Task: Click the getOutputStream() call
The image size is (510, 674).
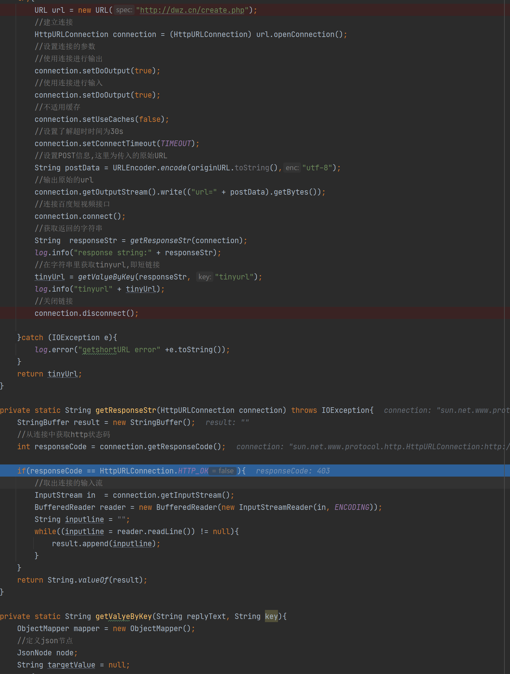Action: (x=119, y=192)
